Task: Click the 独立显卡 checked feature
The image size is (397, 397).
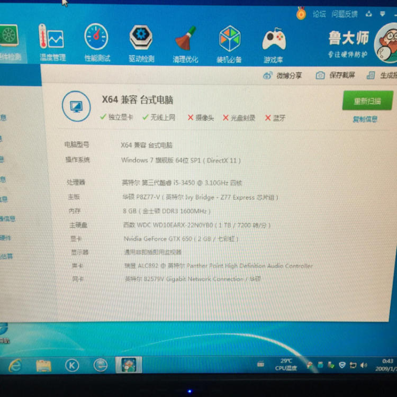Action: click(117, 117)
